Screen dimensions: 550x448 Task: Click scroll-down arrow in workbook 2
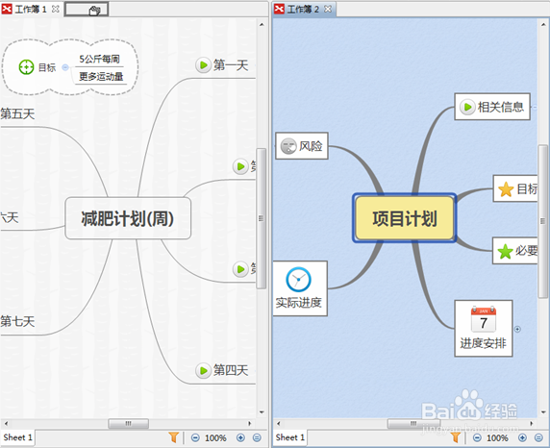tap(543, 412)
